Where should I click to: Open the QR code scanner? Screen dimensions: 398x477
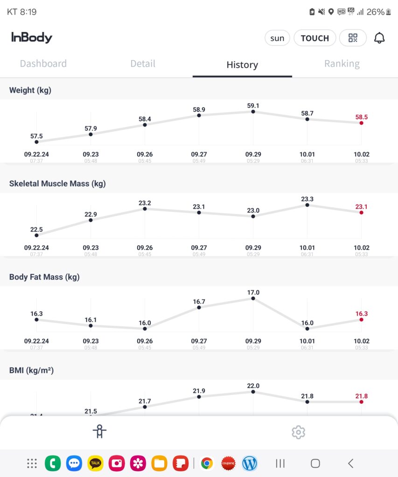pos(353,38)
